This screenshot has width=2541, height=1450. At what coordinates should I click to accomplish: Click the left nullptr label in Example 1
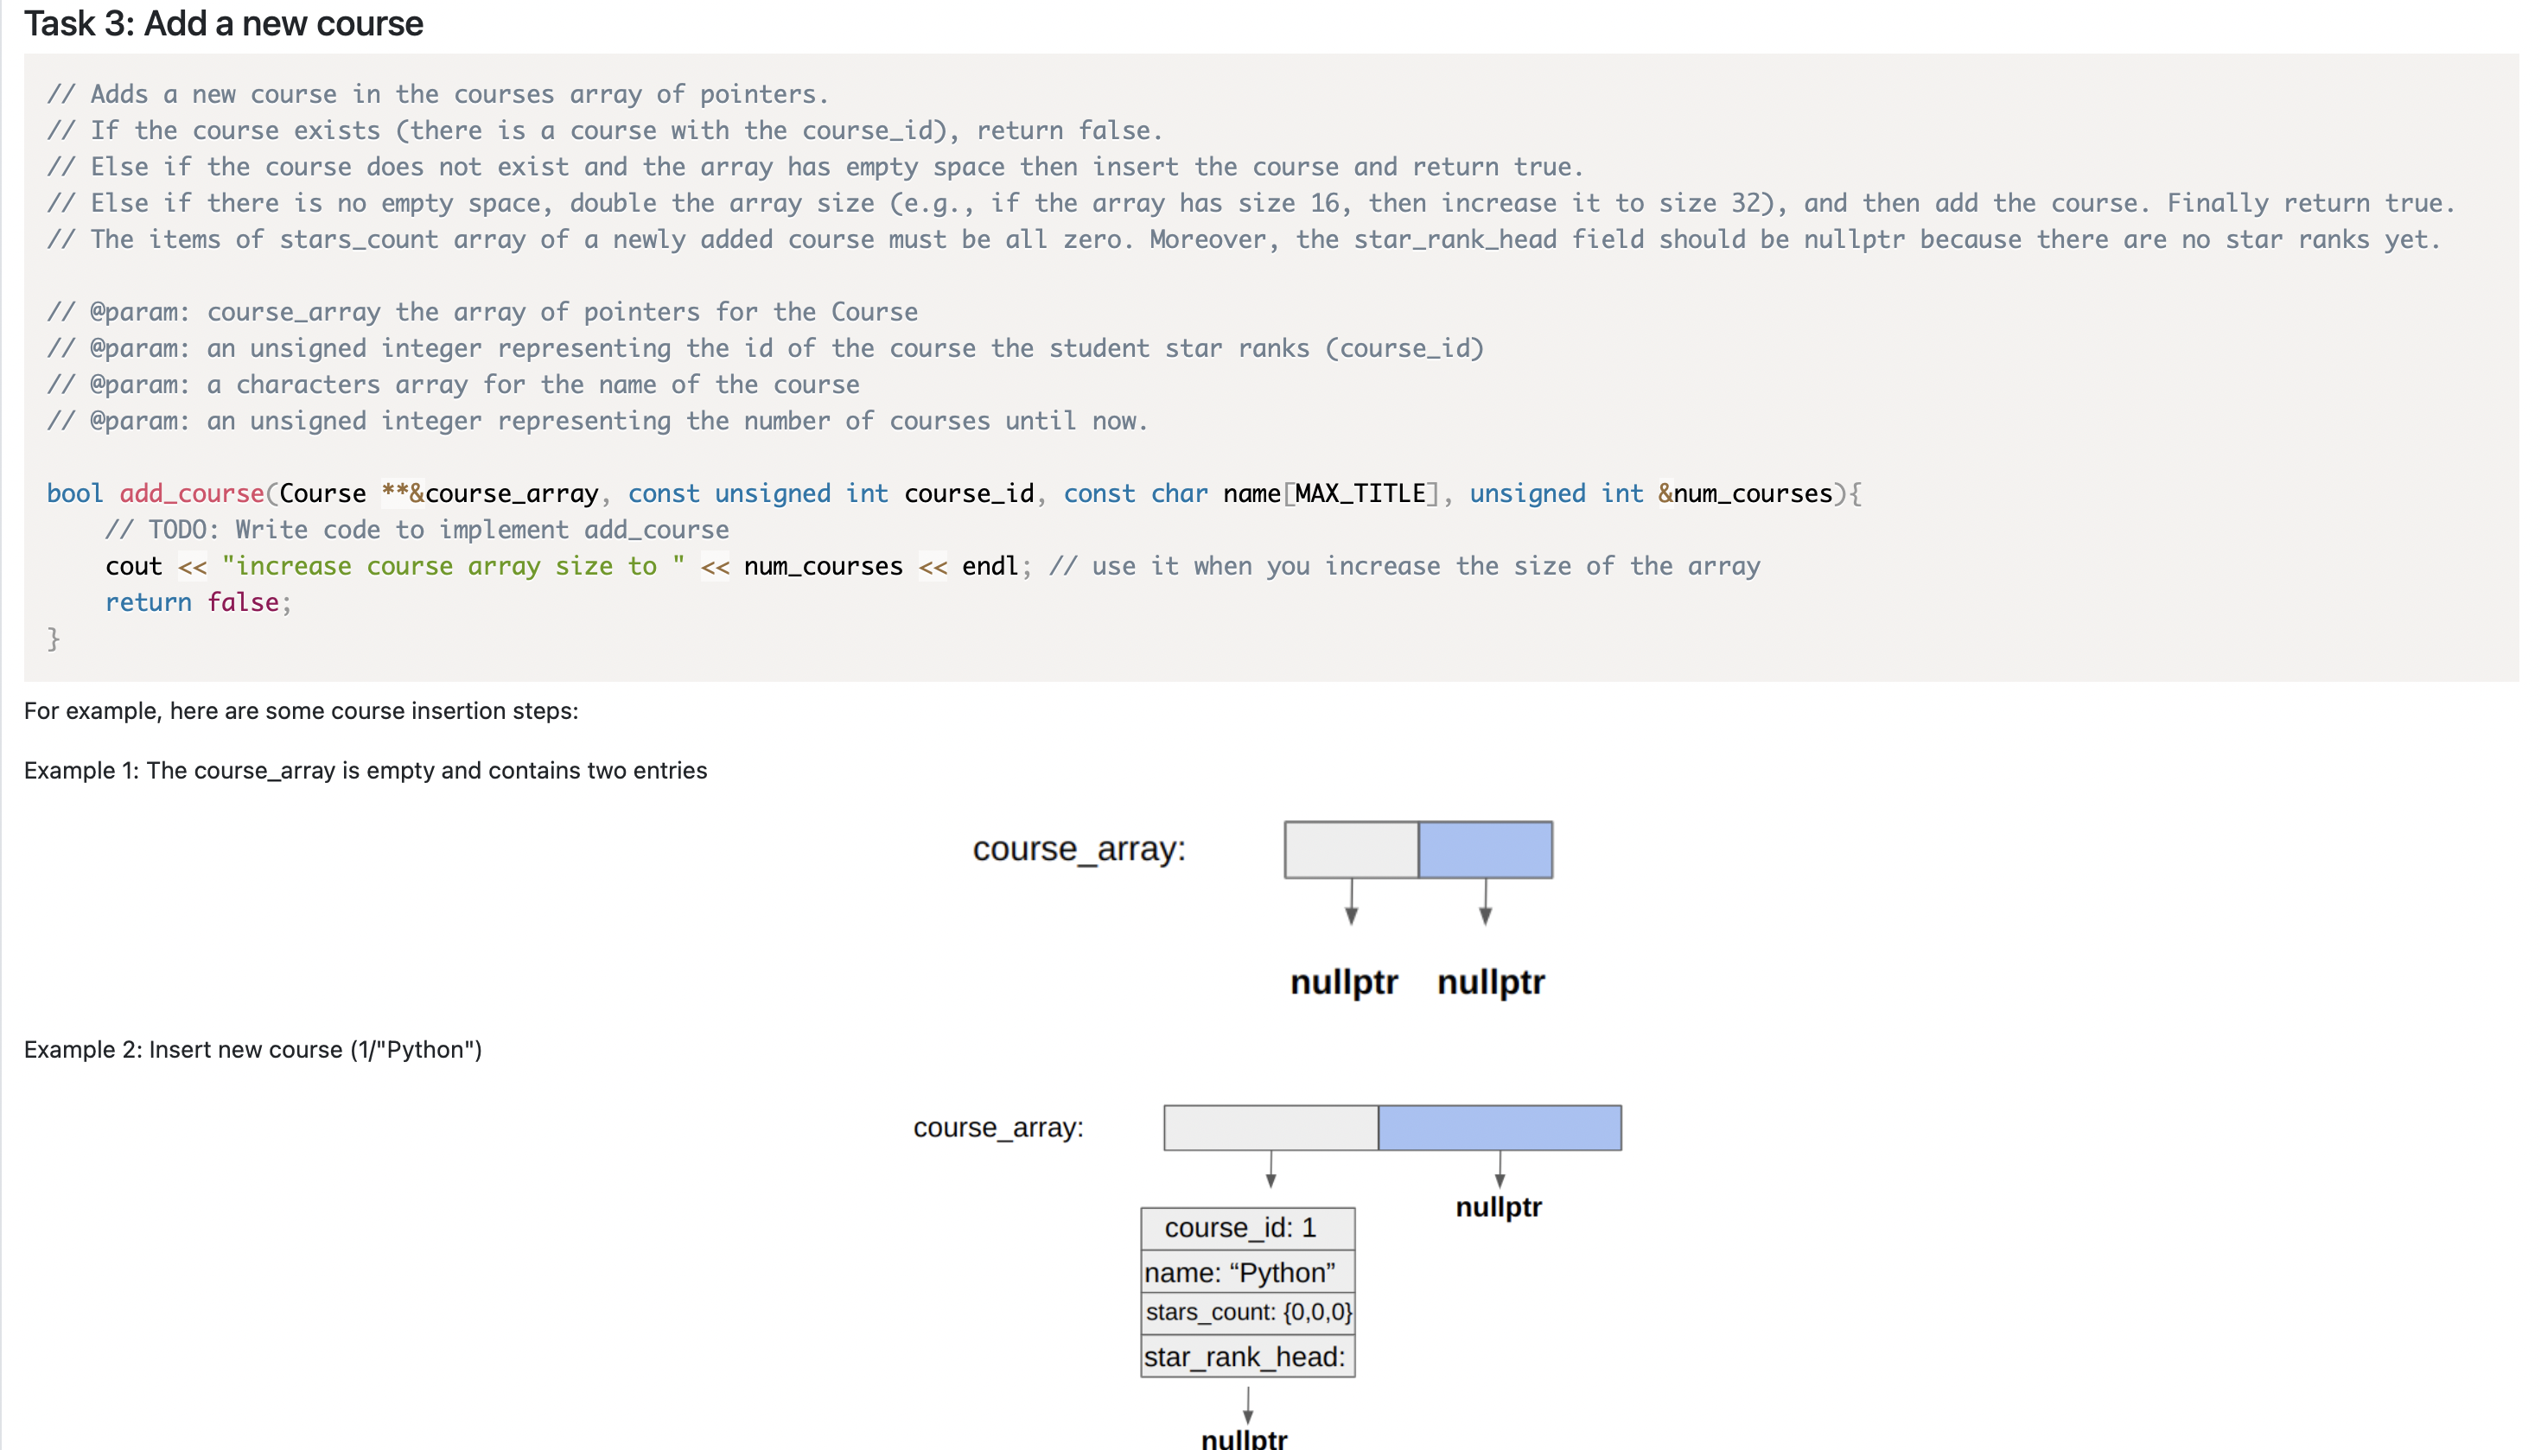click(x=1344, y=982)
